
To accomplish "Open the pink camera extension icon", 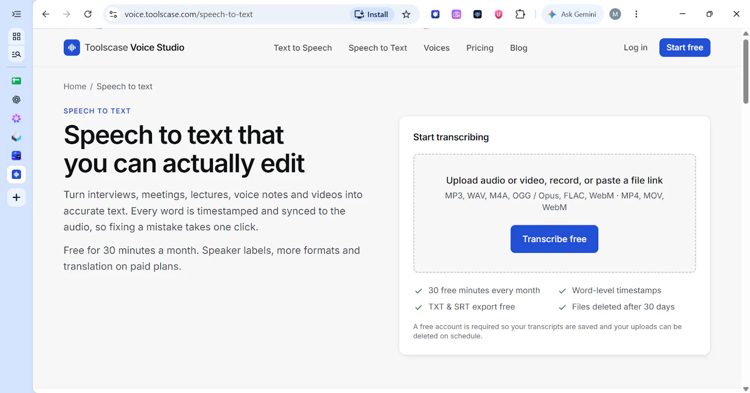I will (456, 14).
